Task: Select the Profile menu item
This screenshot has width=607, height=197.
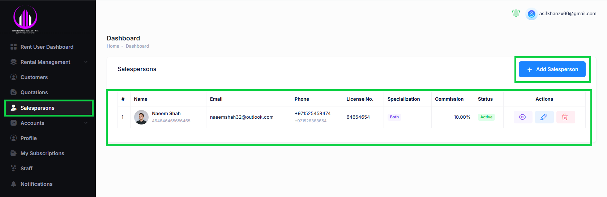Action: pos(29,138)
